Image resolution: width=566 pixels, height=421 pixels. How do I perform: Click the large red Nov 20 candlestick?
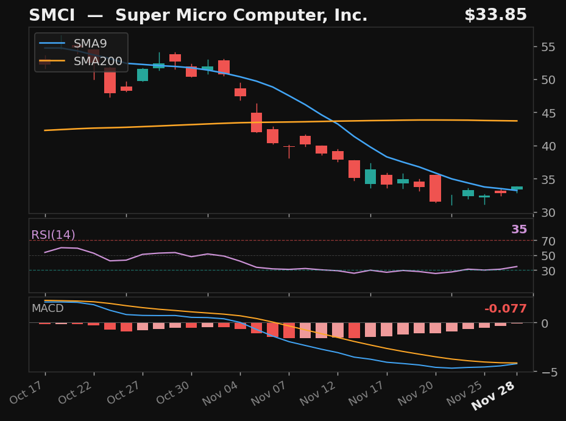[436, 188]
